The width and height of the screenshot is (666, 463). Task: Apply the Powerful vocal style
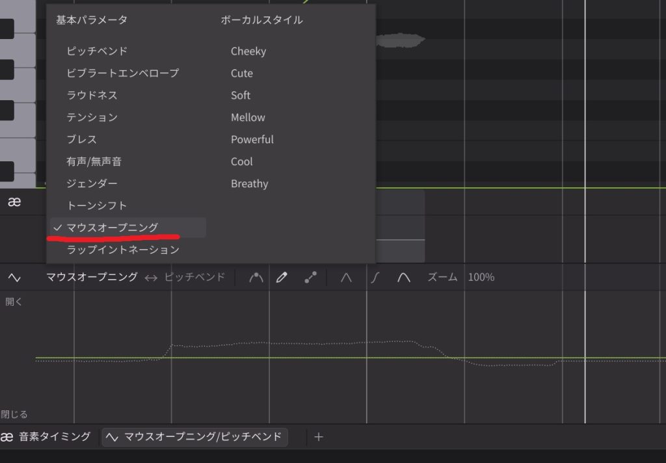(252, 139)
